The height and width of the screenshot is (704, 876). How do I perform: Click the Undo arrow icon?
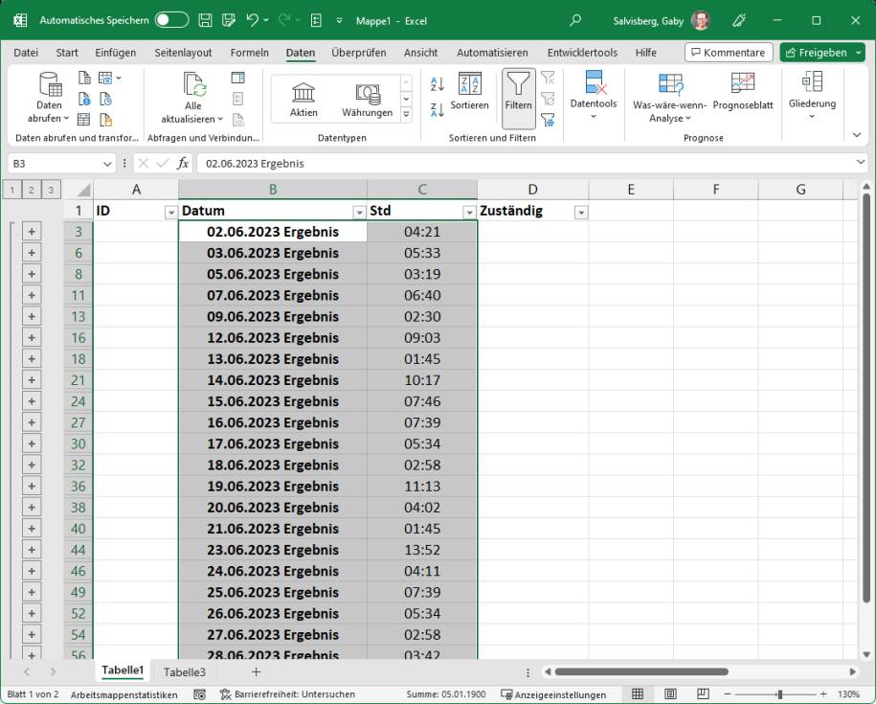tap(252, 20)
